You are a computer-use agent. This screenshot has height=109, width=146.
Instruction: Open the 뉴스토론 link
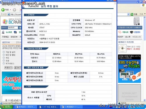click(9, 32)
